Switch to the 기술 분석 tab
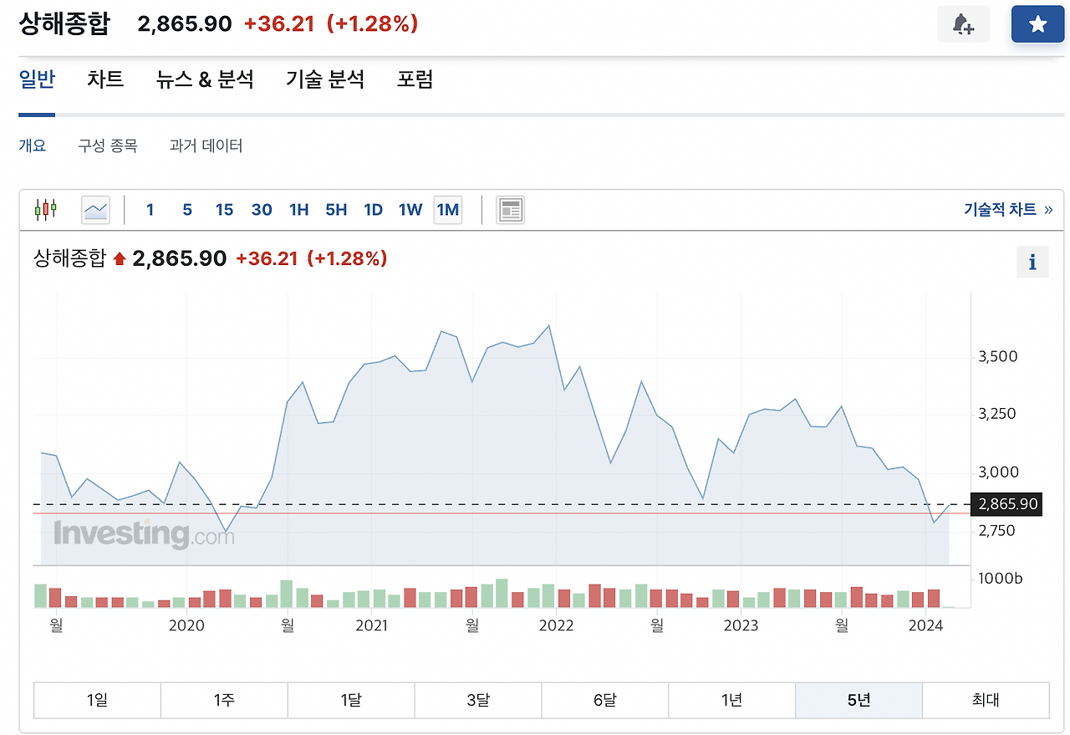The image size is (1070, 735). 325,79
